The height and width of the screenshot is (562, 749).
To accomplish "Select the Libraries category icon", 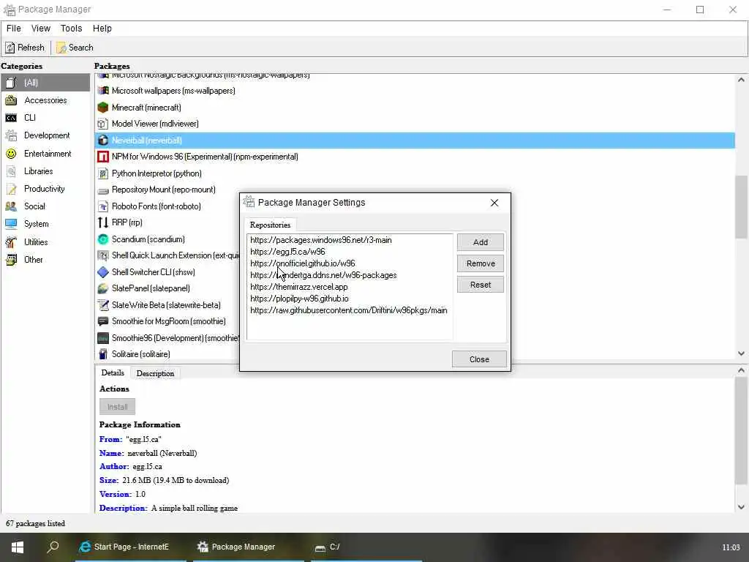I will tap(11, 171).
